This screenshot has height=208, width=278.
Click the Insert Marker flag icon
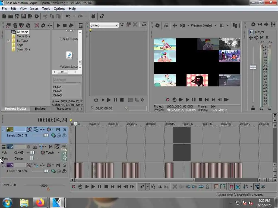216,187
